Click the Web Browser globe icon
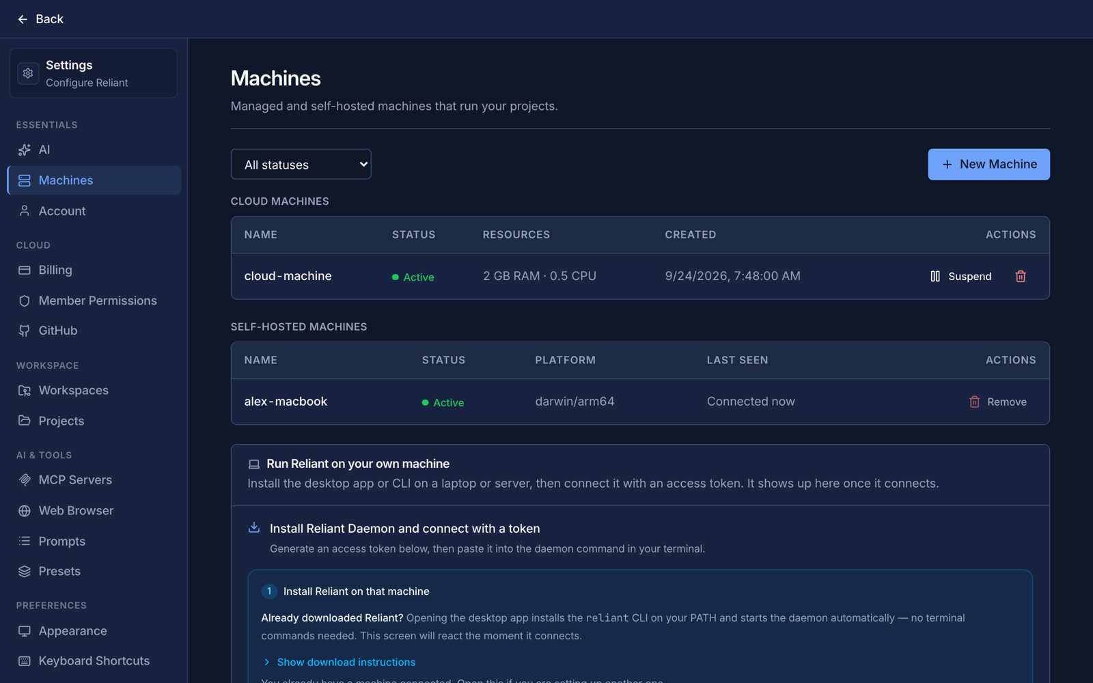Viewport: 1093px width, 683px height. (x=25, y=511)
